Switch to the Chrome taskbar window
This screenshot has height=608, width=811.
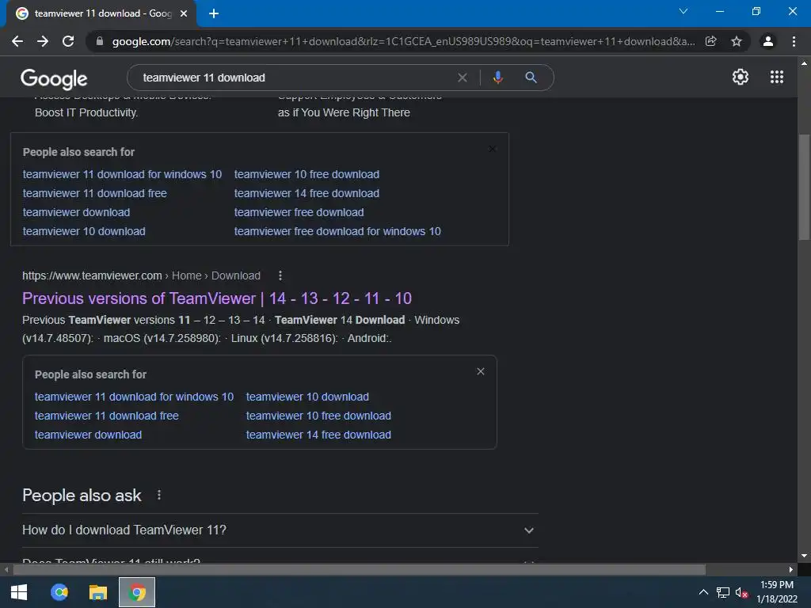click(x=137, y=592)
